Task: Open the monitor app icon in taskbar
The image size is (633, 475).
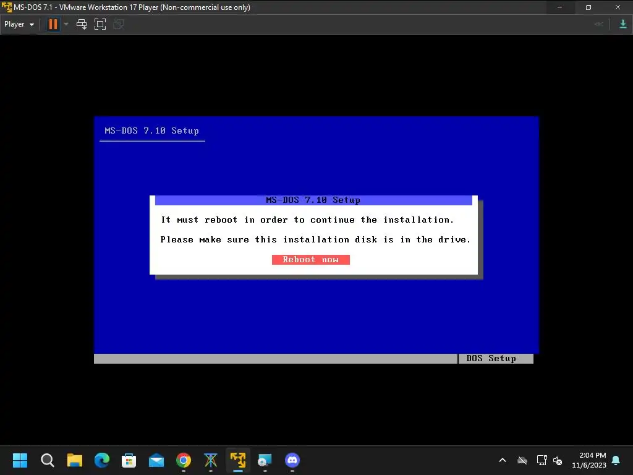Action: (x=265, y=460)
